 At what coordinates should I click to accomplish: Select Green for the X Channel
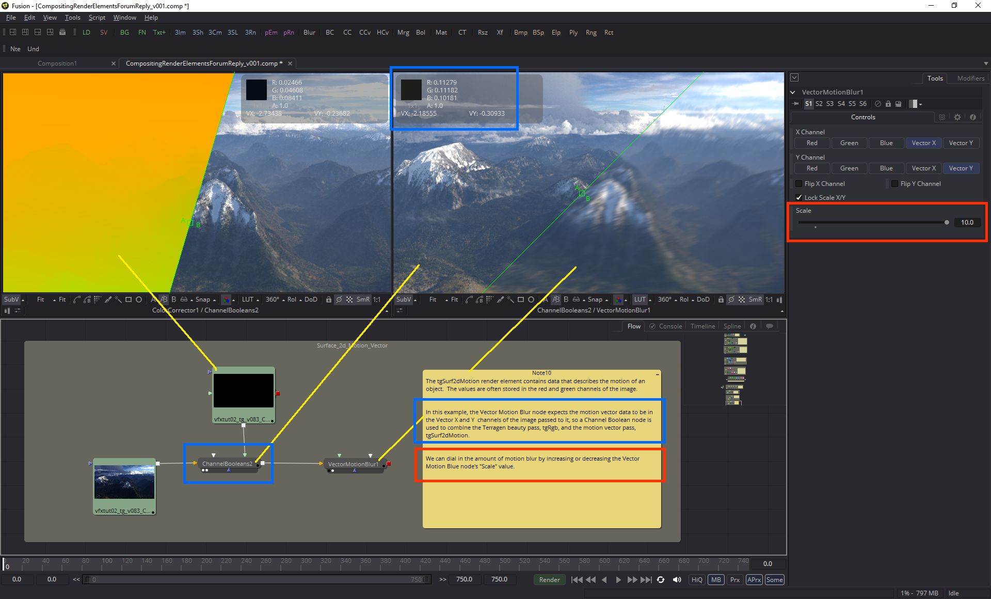tap(849, 143)
